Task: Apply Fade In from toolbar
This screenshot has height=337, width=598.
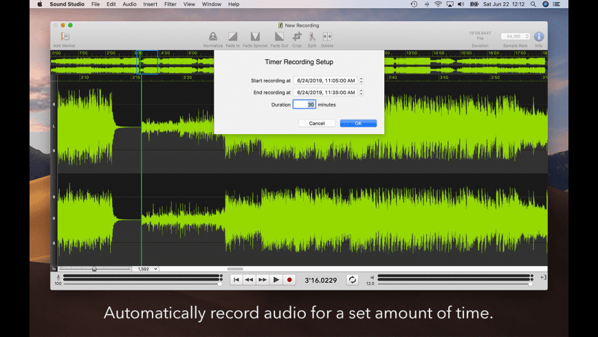Action: click(232, 36)
